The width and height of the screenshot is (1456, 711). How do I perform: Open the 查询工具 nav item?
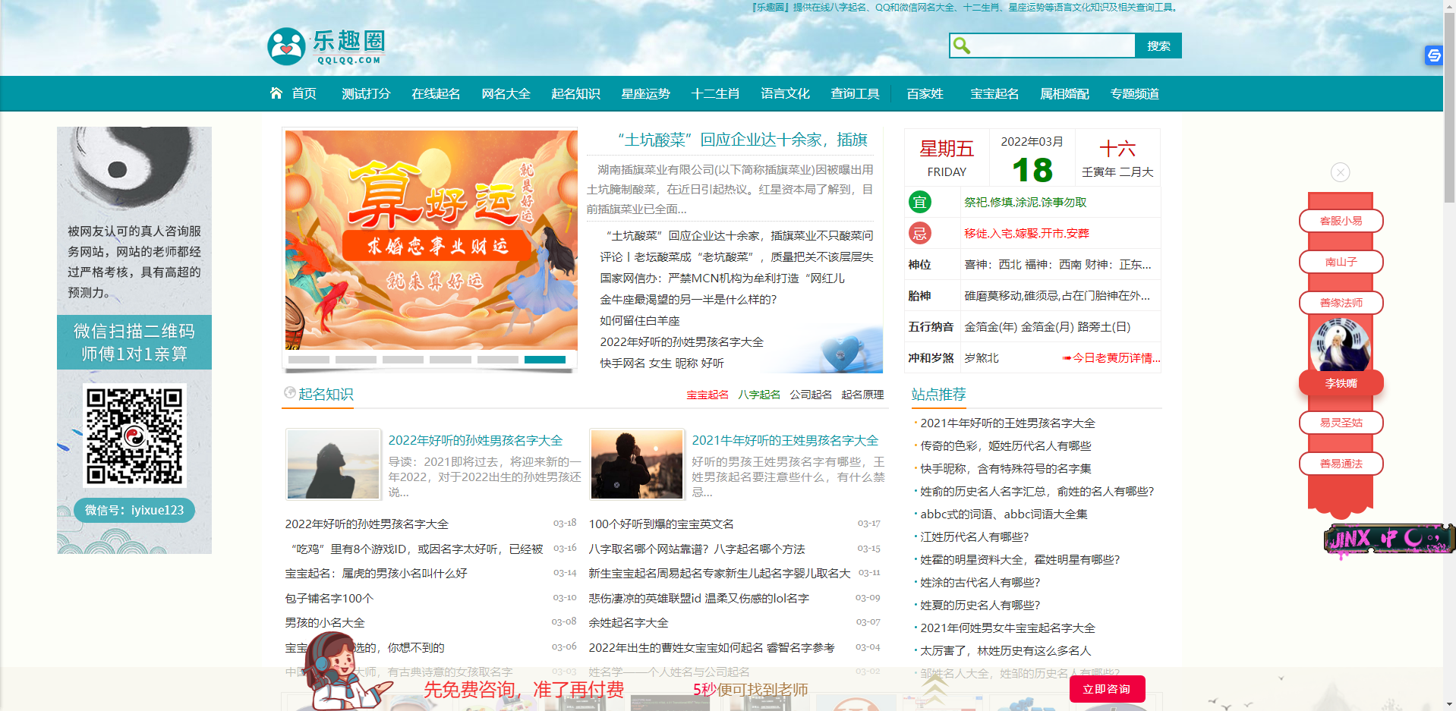point(855,93)
